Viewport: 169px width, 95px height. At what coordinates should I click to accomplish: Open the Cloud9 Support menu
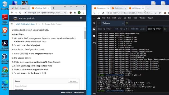point(150,18)
